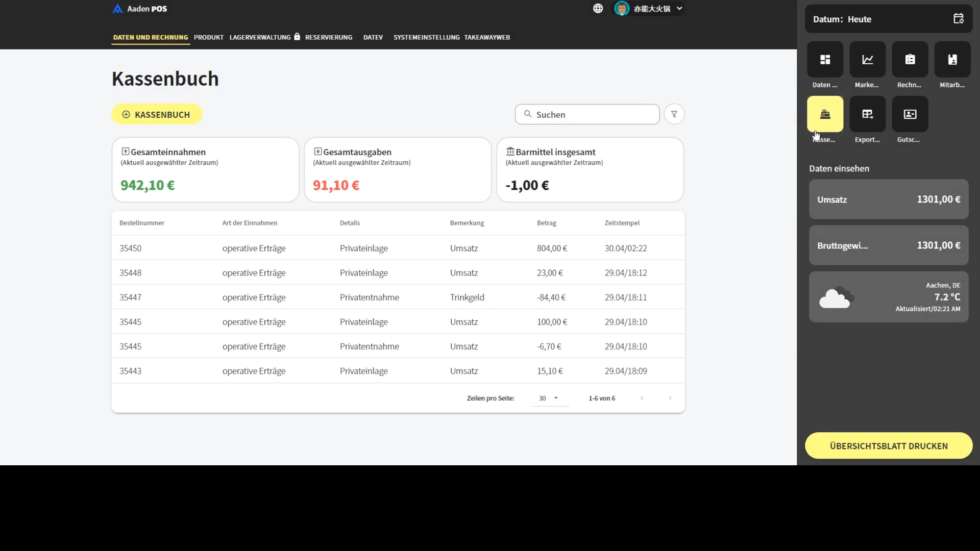Click the yellow Kassenbuch add button
Image resolution: width=980 pixels, height=551 pixels.
[157, 114]
